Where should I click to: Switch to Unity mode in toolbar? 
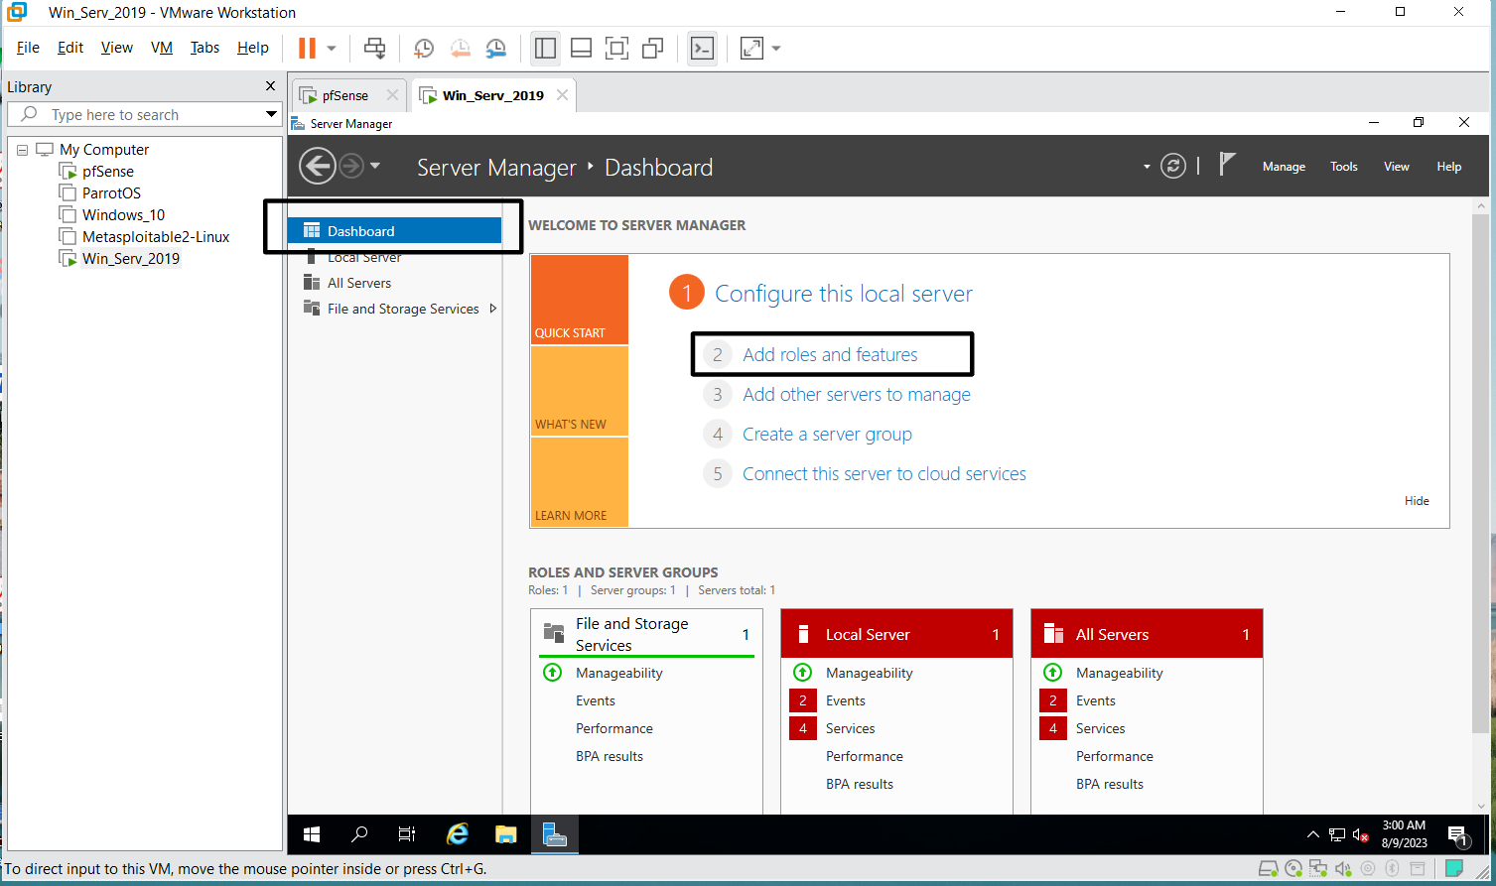tap(652, 48)
